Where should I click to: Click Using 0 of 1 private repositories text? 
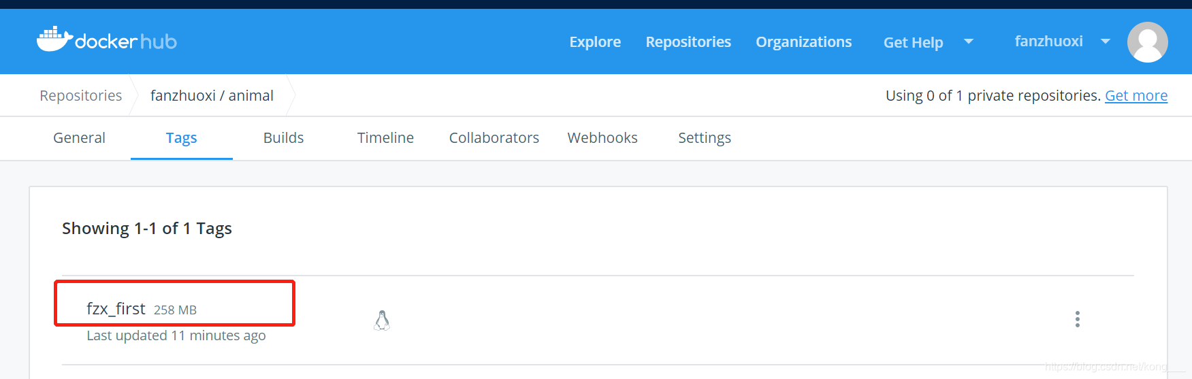point(993,96)
